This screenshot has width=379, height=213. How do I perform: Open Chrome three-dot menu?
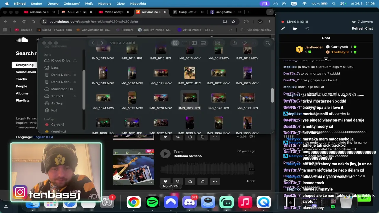[x=269, y=22]
